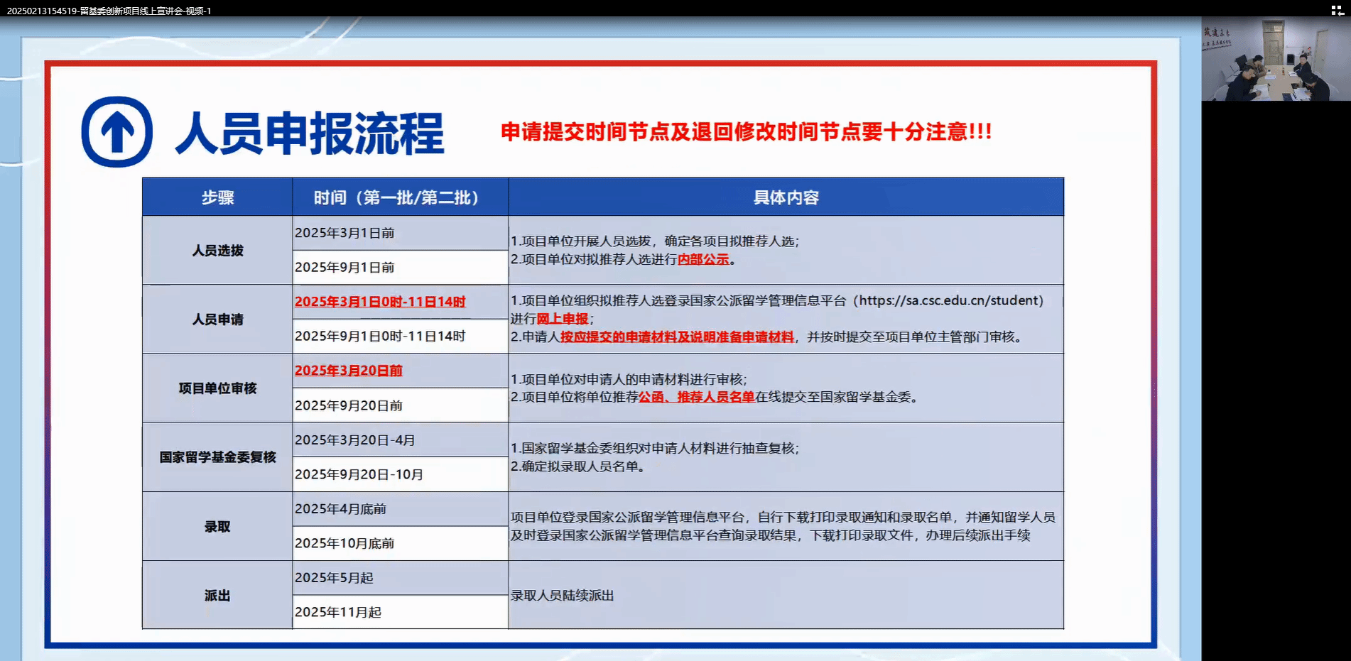Click the red '2025年3月1日0时-11日14时' deadline
Image resolution: width=1351 pixels, height=661 pixels.
(380, 302)
